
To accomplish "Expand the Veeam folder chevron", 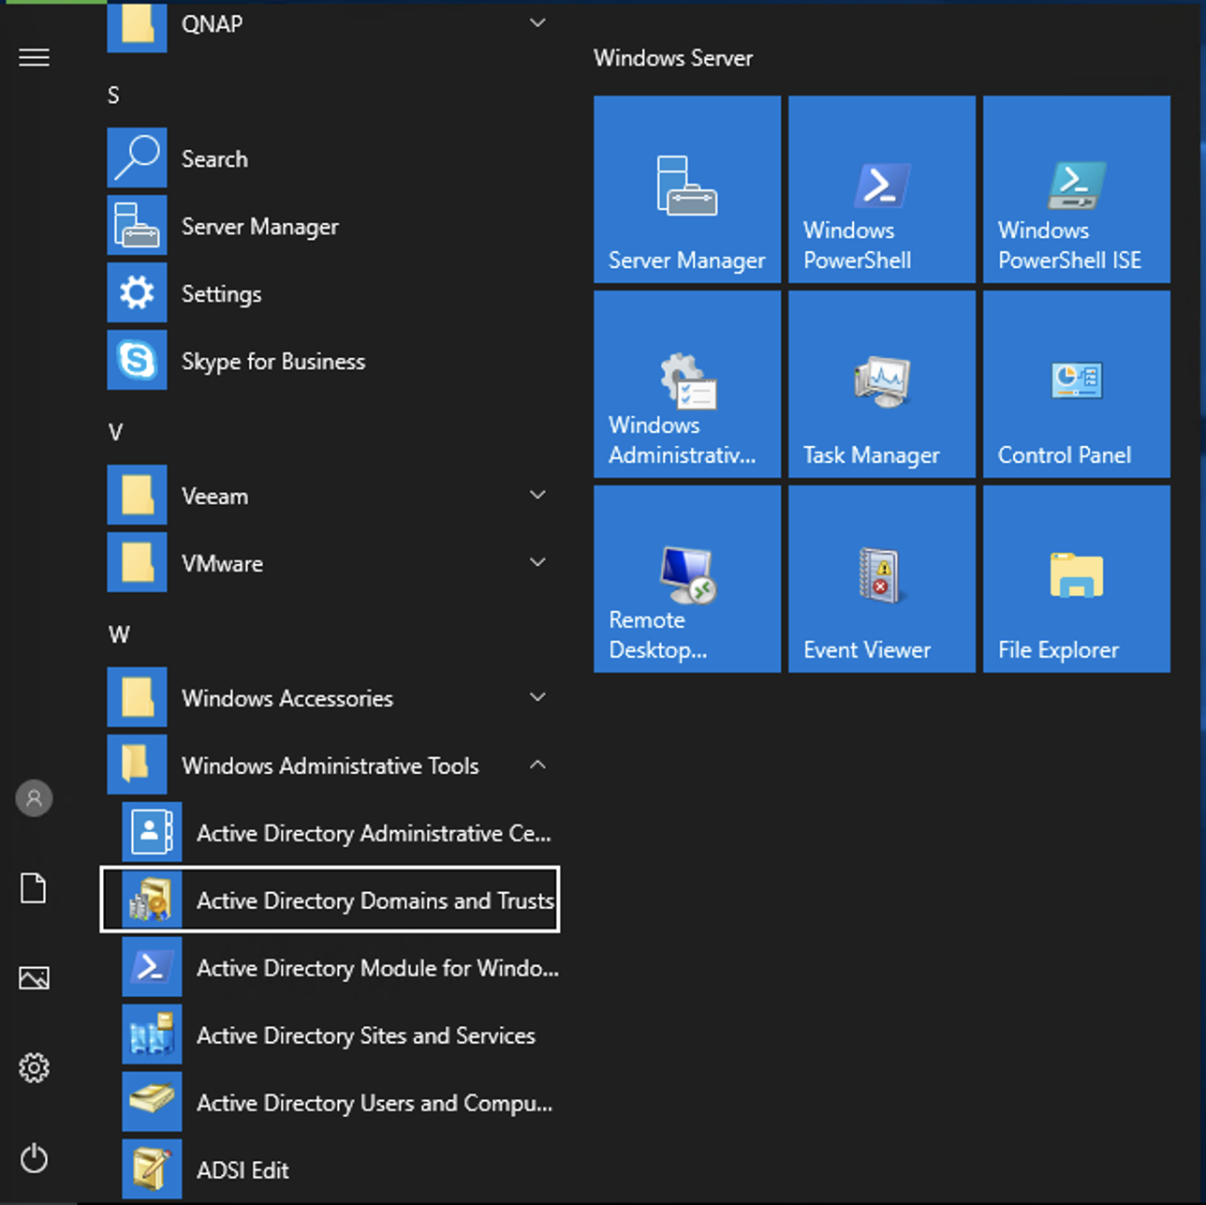I will 537,495.
